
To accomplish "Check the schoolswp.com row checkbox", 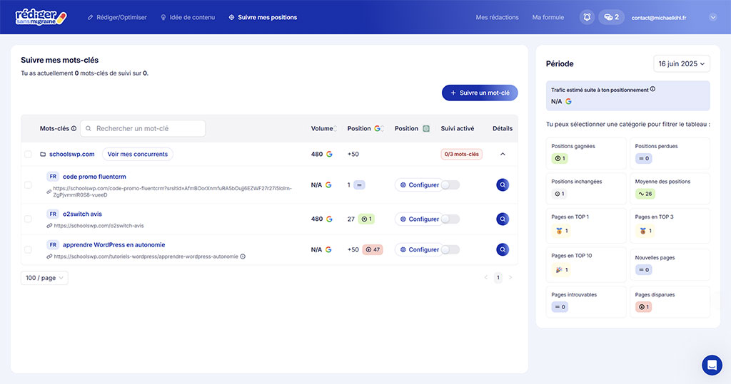I will click(28, 154).
